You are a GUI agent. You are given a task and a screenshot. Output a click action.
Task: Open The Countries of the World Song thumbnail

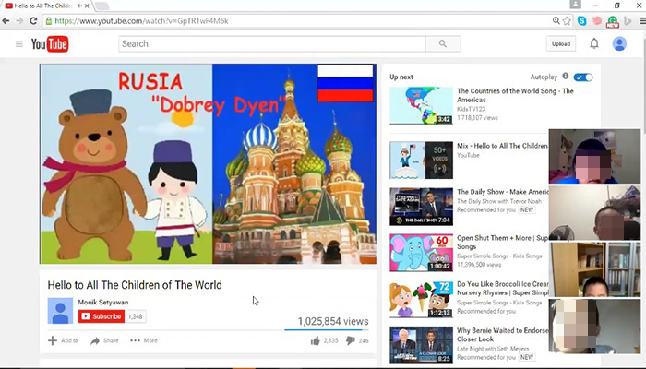click(421, 105)
